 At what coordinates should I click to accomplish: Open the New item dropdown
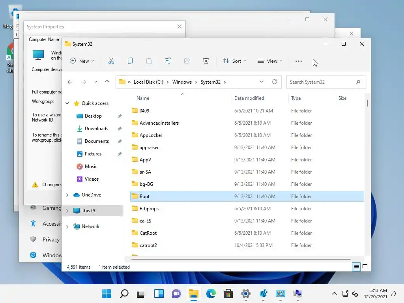(82, 61)
